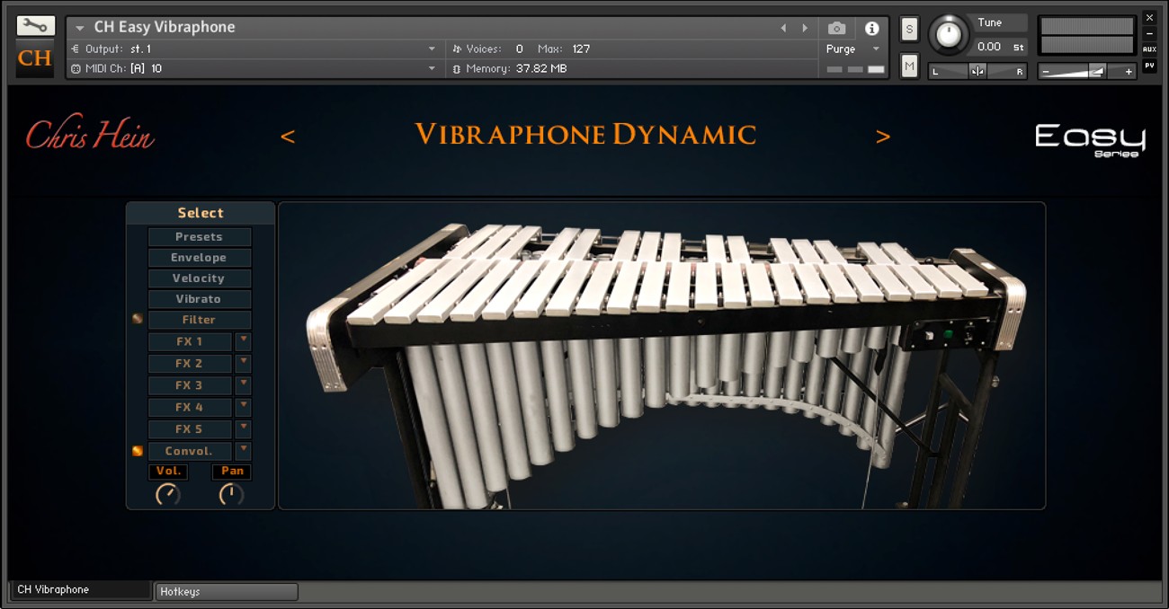
Task: Click the vibraphone instrument image
Action: click(x=662, y=356)
